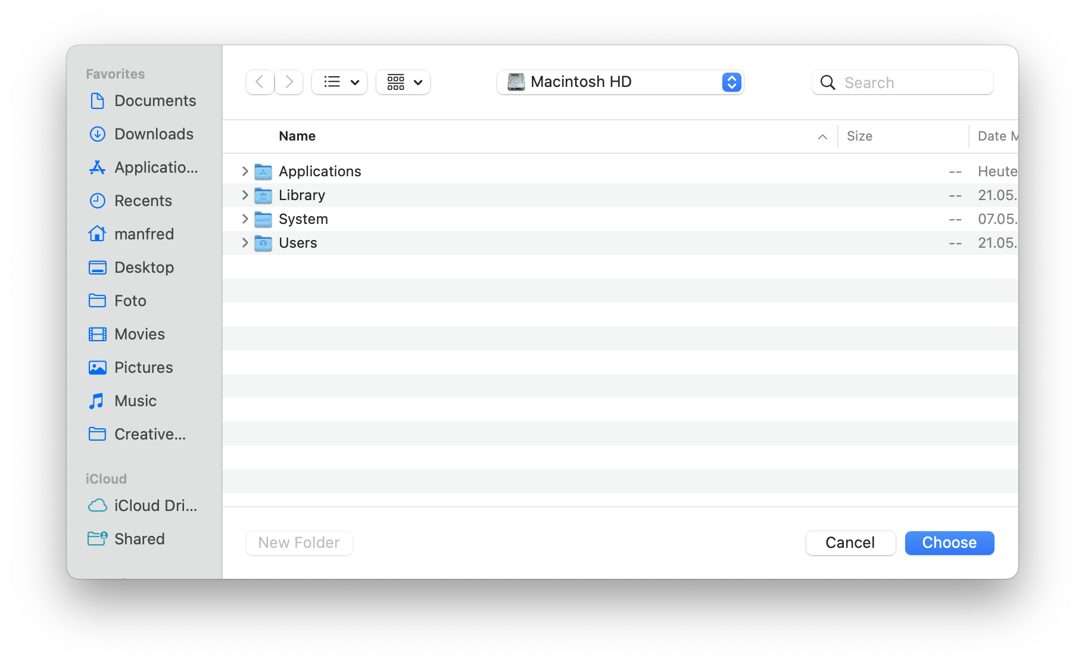Image resolution: width=1085 pixels, height=667 pixels.
Task: Sort by the Size column header
Action: (x=859, y=136)
